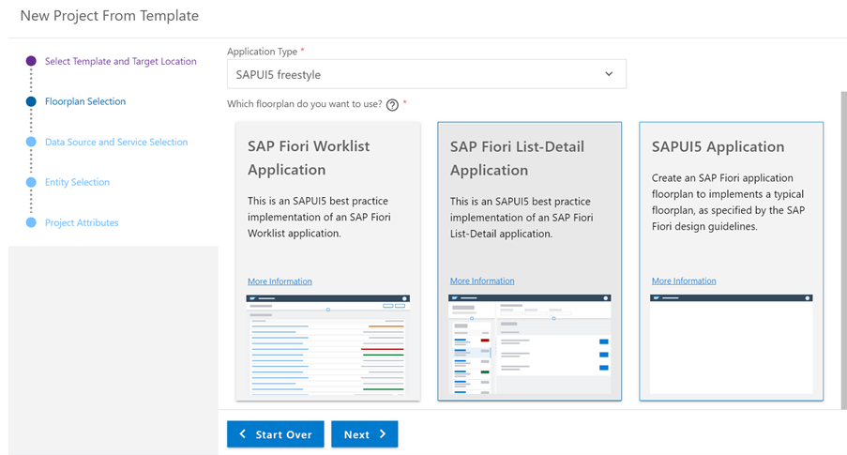This screenshot has width=847, height=455.
Task: Open the Data Source and Service Selection step
Action: click(x=116, y=142)
